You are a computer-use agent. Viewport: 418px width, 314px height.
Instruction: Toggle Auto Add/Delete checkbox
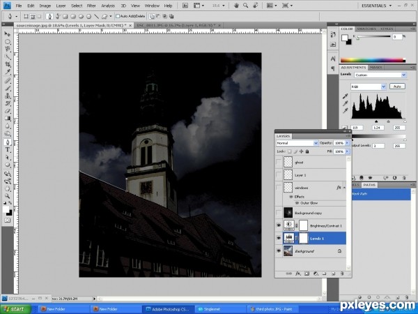(118, 16)
